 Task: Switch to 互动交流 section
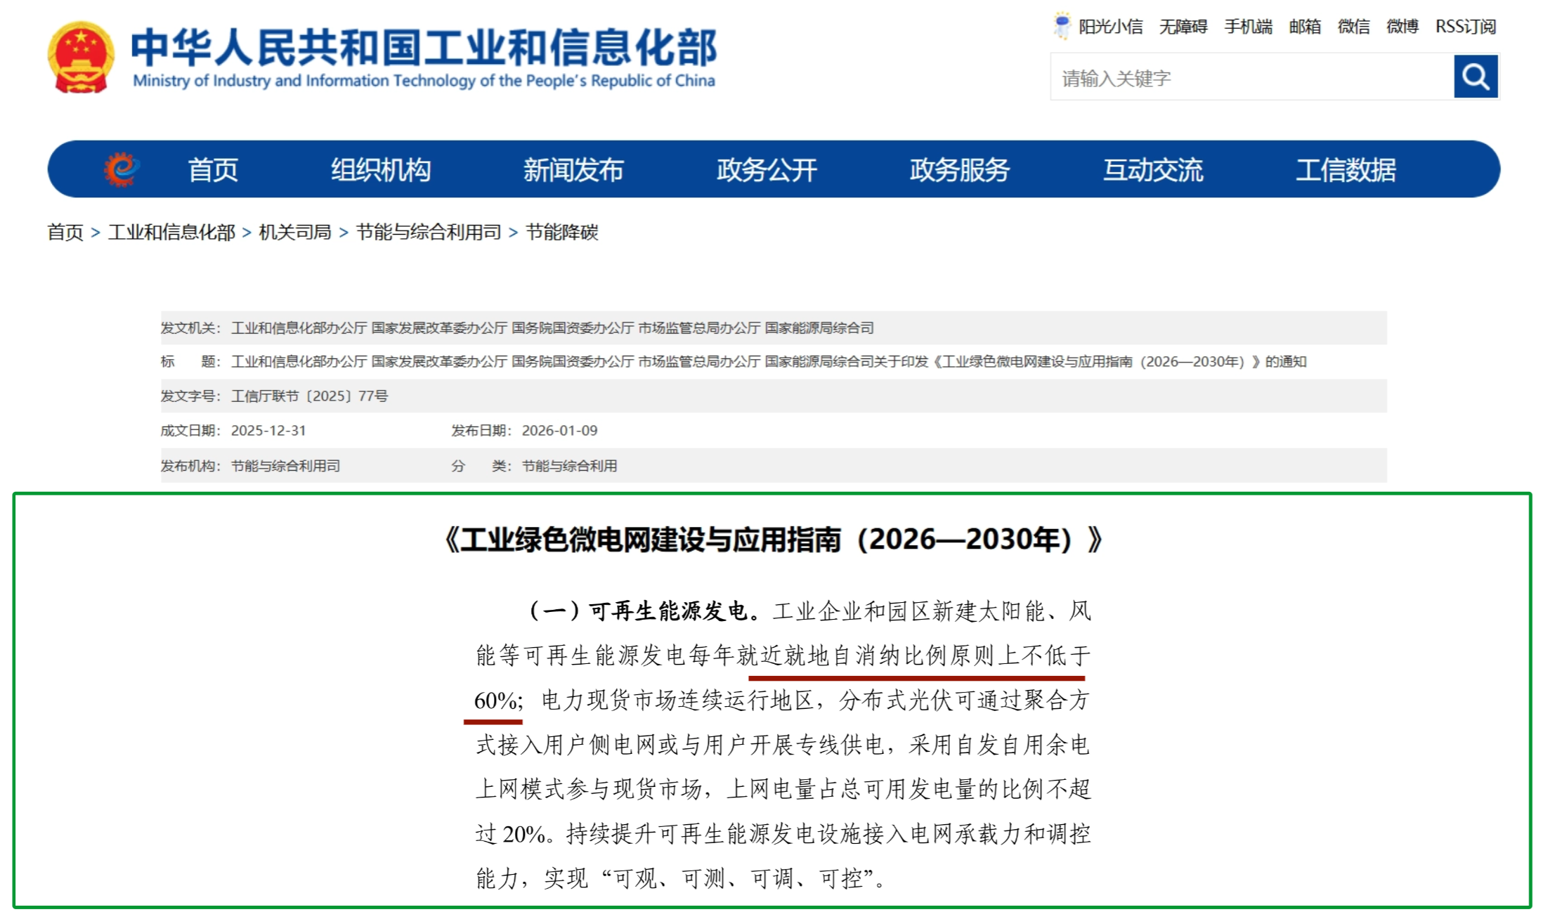1152,170
